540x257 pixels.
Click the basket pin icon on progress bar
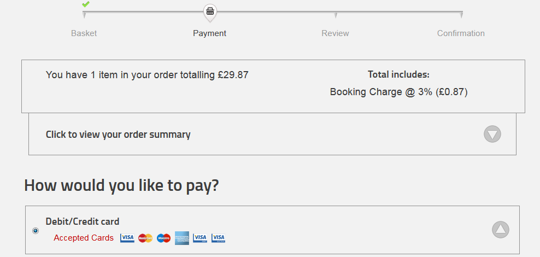[210, 11]
